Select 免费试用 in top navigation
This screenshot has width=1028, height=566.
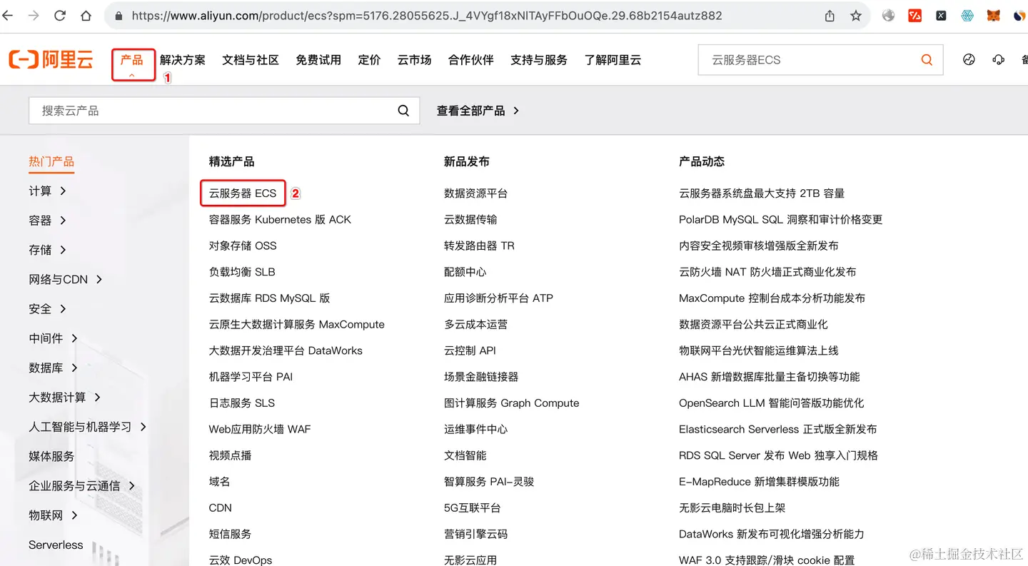(318, 60)
